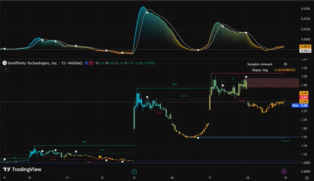Select the red 2.43 price label
The width and height of the screenshot is (314, 181).
tap(304, 97)
